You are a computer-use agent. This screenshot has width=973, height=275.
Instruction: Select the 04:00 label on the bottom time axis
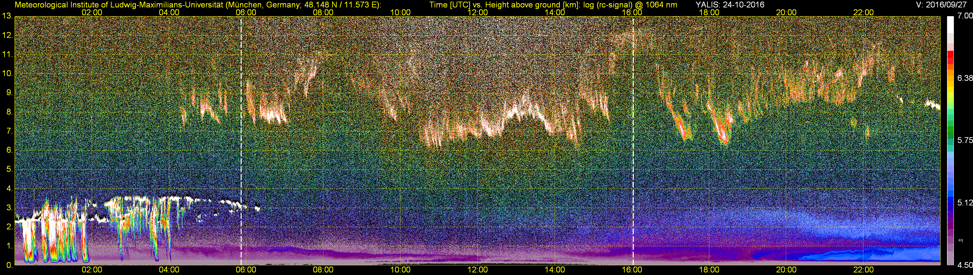169,270
